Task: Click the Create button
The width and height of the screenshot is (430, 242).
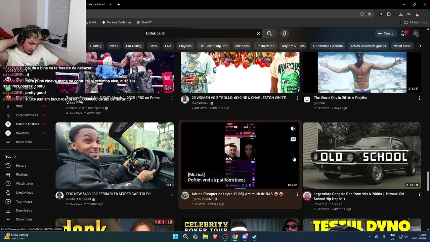Action: [385, 33]
